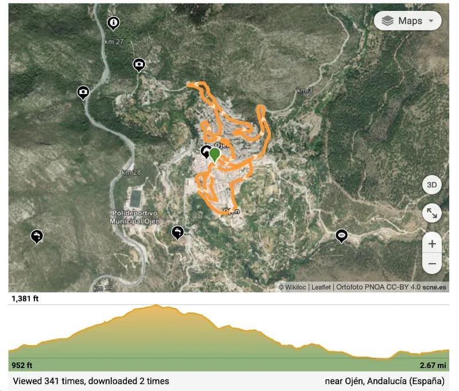Toggle the 3D map view

pyautogui.click(x=431, y=185)
